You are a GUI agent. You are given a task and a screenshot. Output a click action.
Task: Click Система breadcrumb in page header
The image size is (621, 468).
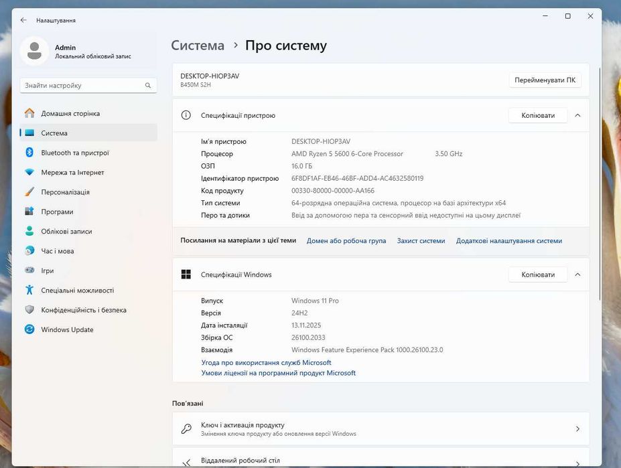[x=198, y=45]
